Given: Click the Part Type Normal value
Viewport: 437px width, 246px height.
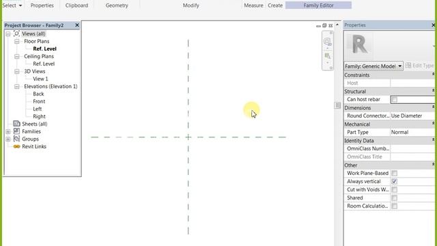Looking at the screenshot, I should point(412,132).
